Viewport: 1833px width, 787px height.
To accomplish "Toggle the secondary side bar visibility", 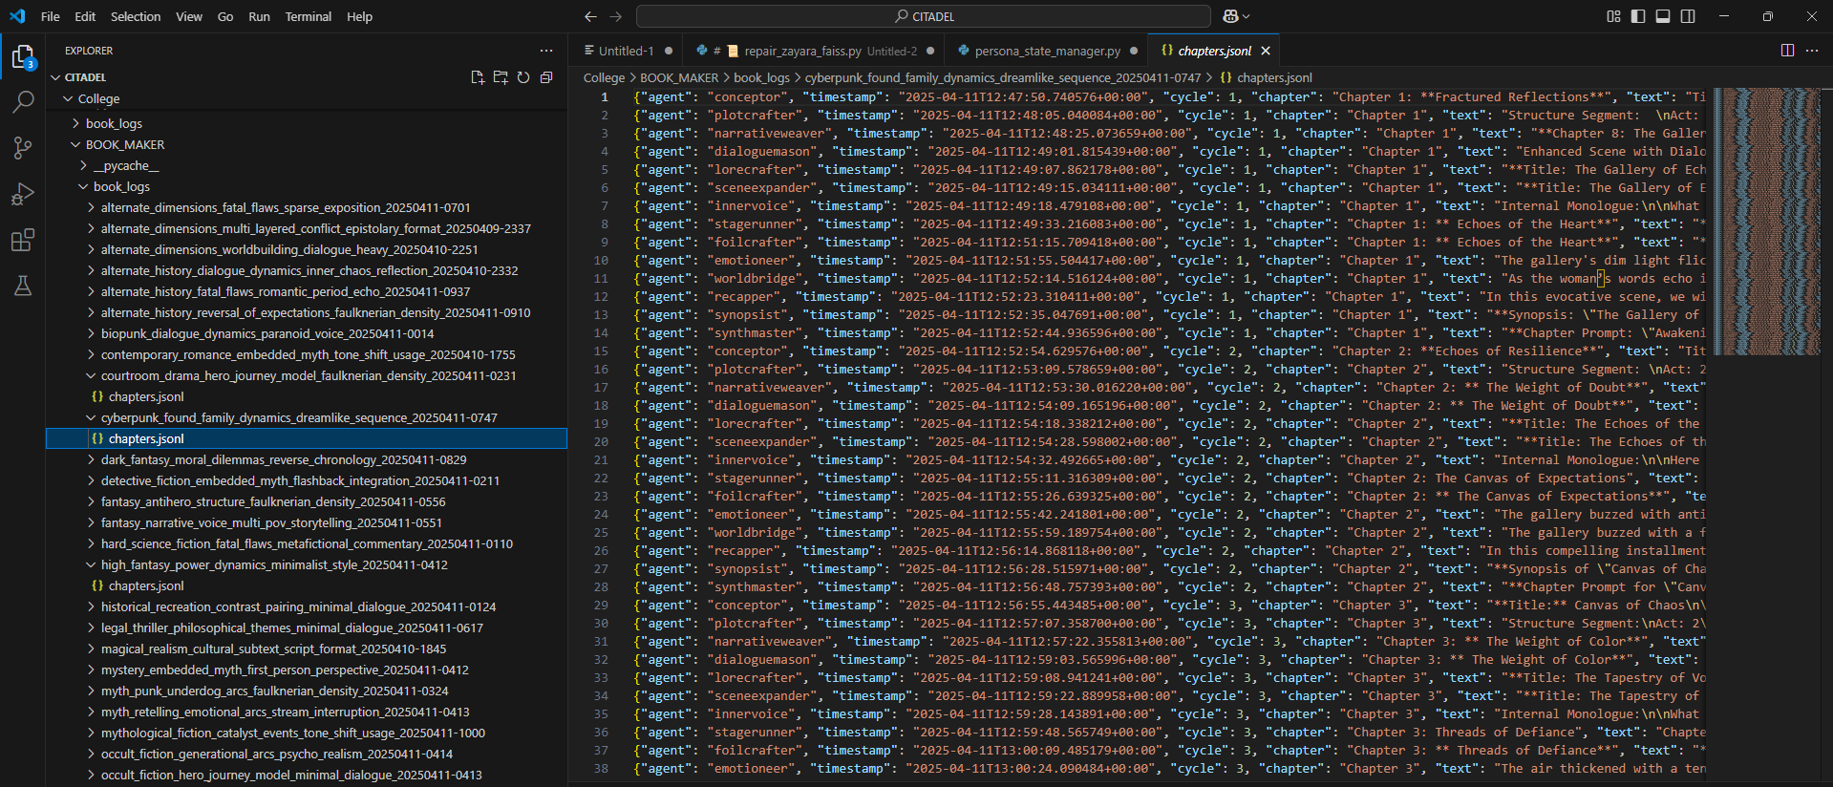I will click(x=1688, y=16).
